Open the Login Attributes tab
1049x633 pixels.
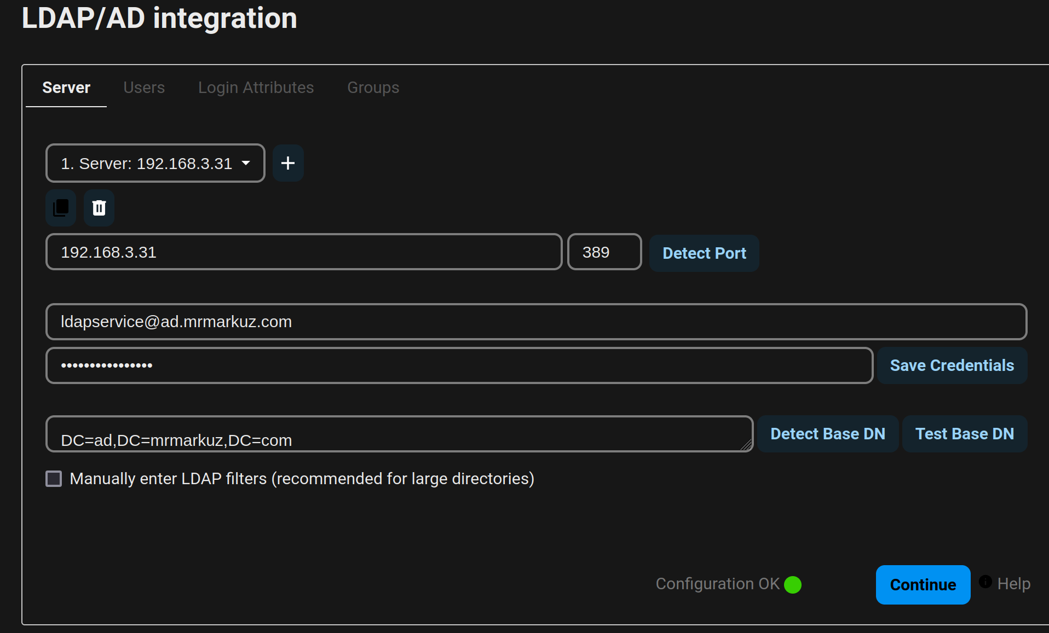pyautogui.click(x=256, y=88)
